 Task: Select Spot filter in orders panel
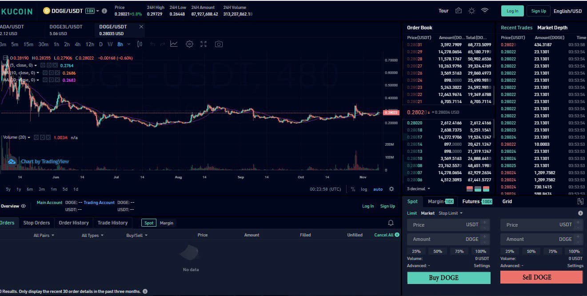click(149, 223)
